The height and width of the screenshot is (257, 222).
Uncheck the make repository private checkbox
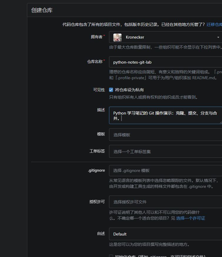[x=111, y=90]
